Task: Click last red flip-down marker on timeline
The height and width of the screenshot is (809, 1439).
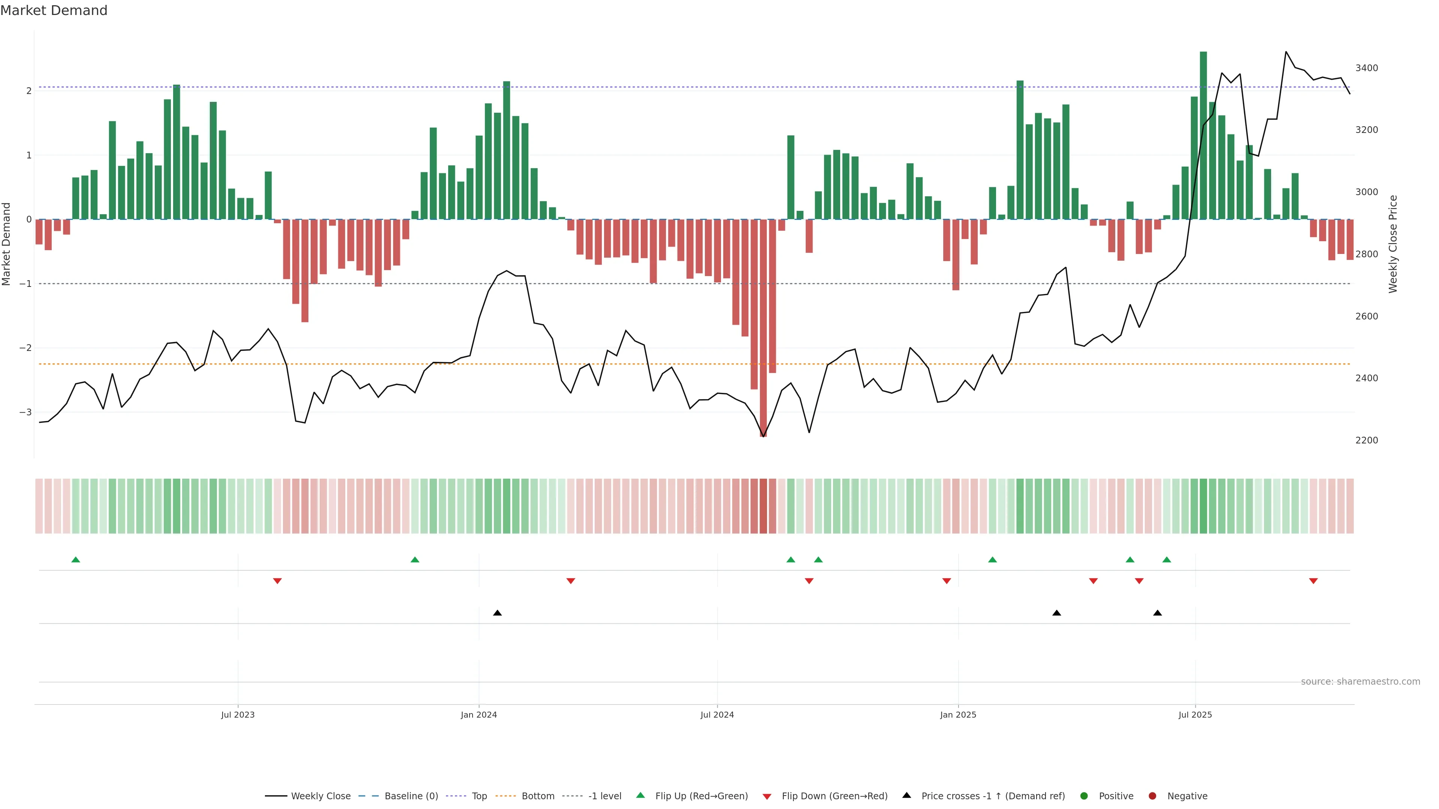Action: (x=1313, y=581)
